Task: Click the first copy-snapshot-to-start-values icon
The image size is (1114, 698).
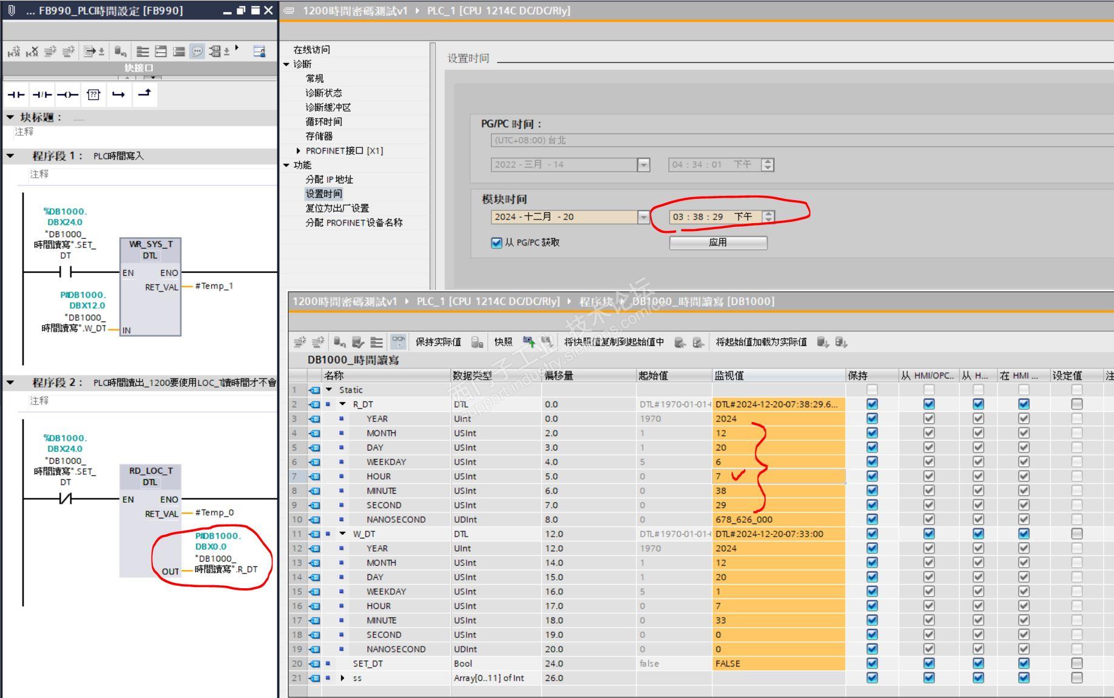Action: (x=680, y=342)
